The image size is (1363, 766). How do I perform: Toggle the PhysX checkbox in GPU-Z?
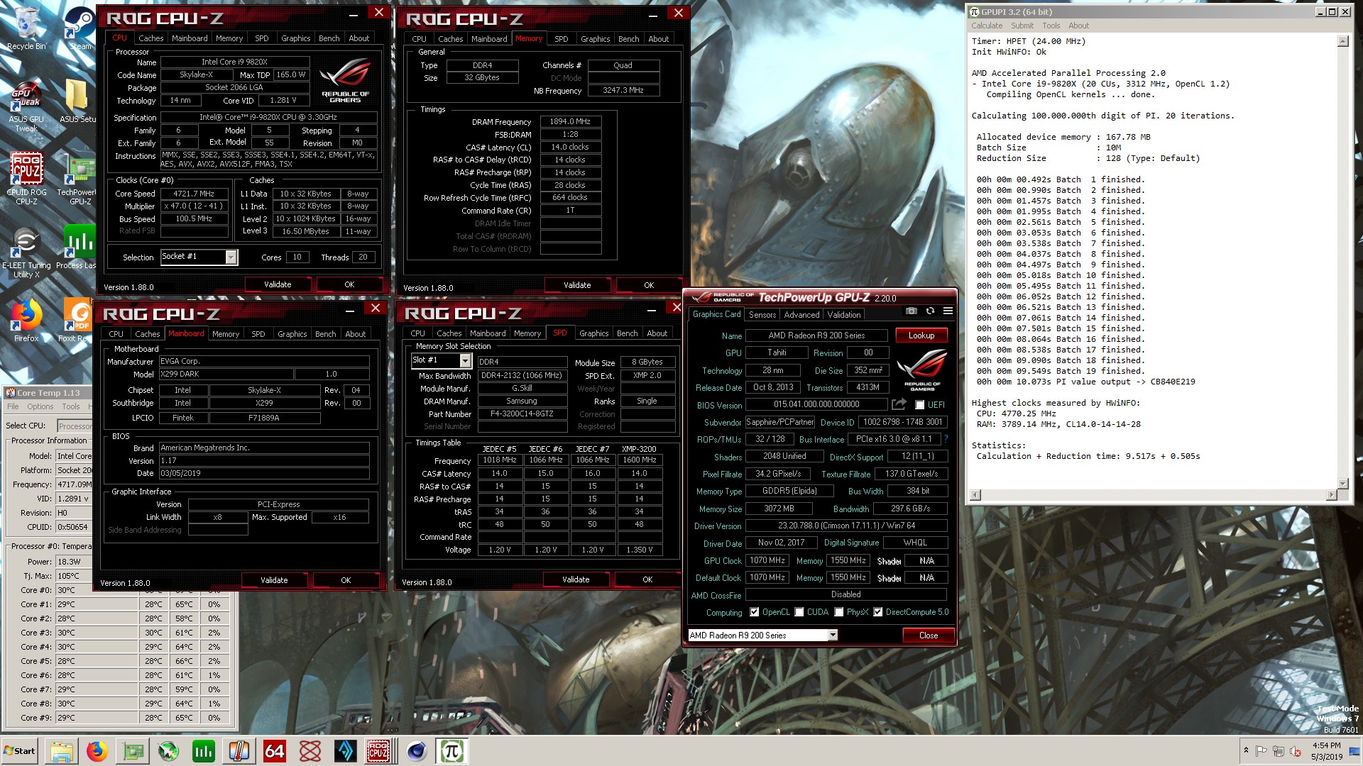839,612
